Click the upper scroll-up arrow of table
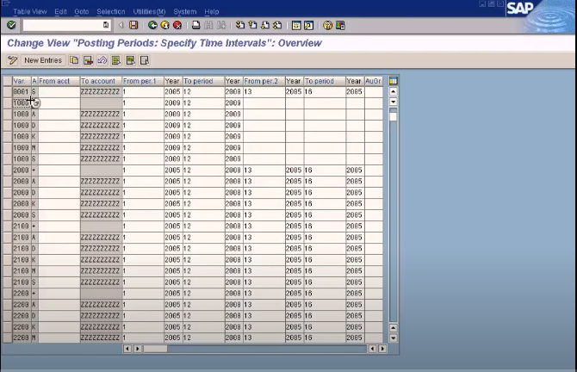Image resolution: width=577 pixels, height=372 pixels. coord(393,91)
